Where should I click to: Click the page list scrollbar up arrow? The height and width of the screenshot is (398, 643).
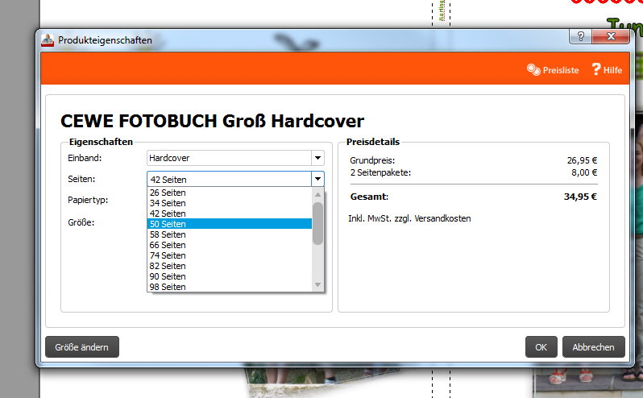pos(317,194)
